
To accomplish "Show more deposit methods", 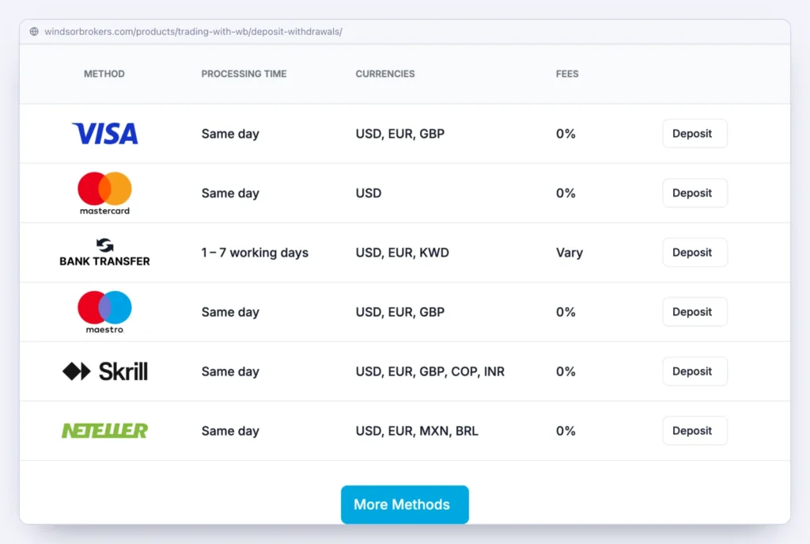I will [405, 504].
